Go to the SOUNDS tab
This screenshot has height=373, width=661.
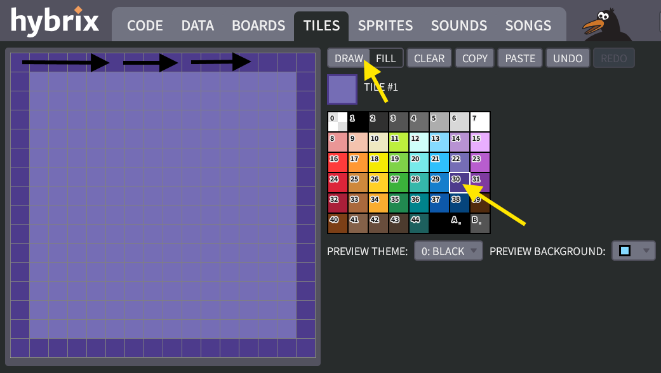coord(459,26)
